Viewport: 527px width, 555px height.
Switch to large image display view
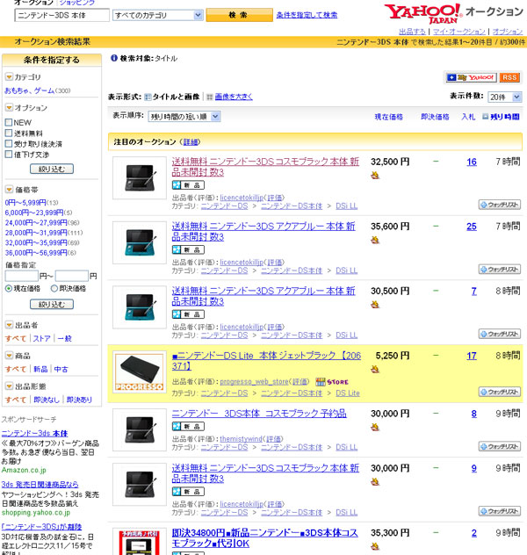(x=234, y=97)
